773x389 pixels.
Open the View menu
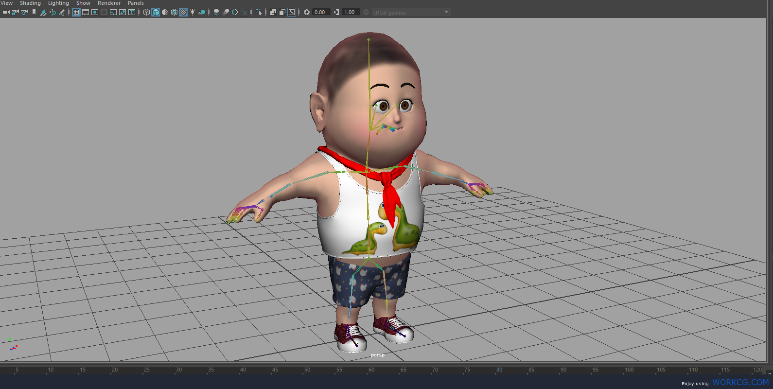[7, 3]
